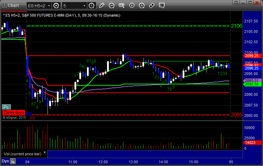Screen dimensions: 263x166
Task: Click the red 14023 volume marker
Action: pos(252,142)
